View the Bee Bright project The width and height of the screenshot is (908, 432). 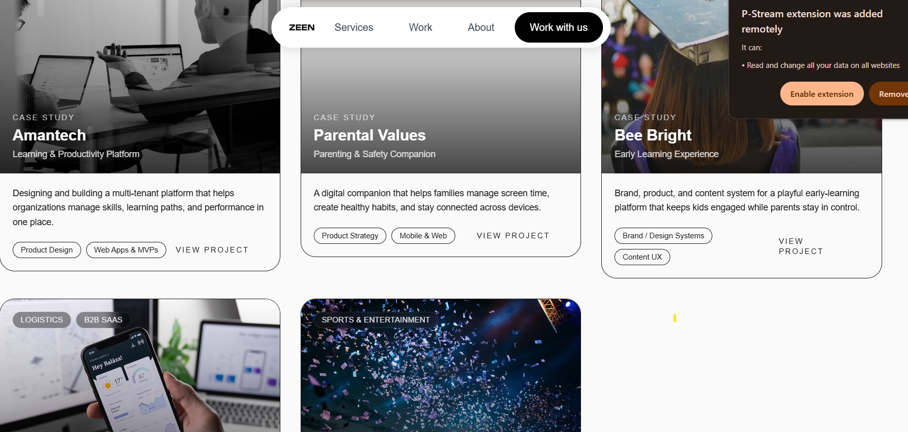tap(801, 246)
